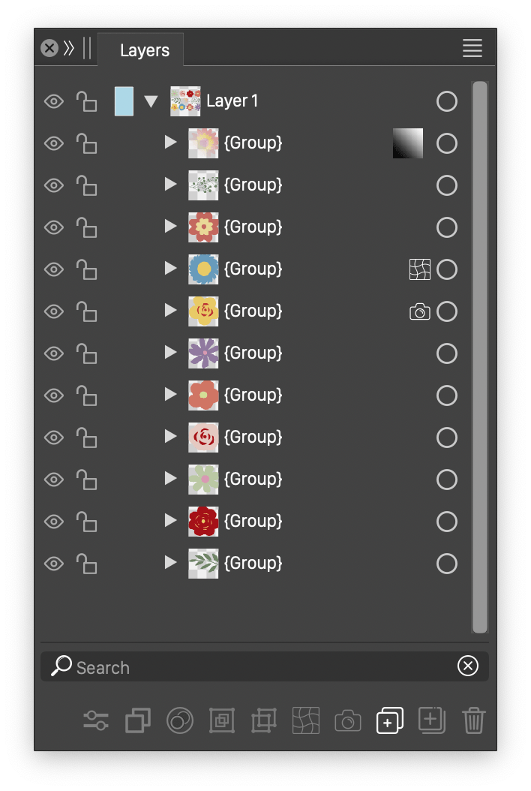
Task: Click the duplicate layers icon in bottom toolbar
Action: coord(138,720)
